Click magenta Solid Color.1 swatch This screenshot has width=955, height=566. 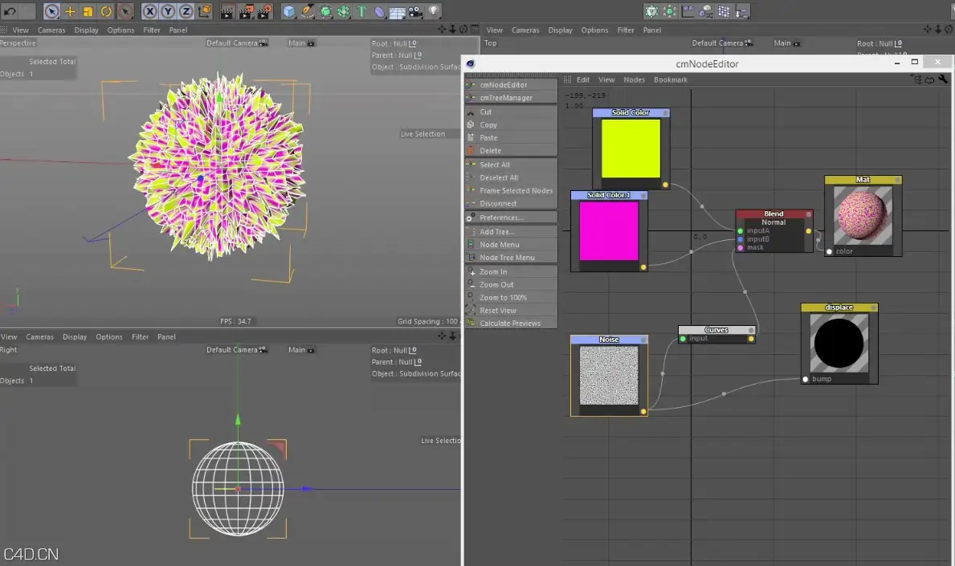tap(609, 231)
